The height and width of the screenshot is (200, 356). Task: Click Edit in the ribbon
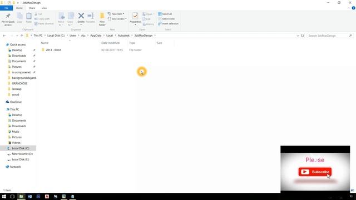click(x=146, y=19)
